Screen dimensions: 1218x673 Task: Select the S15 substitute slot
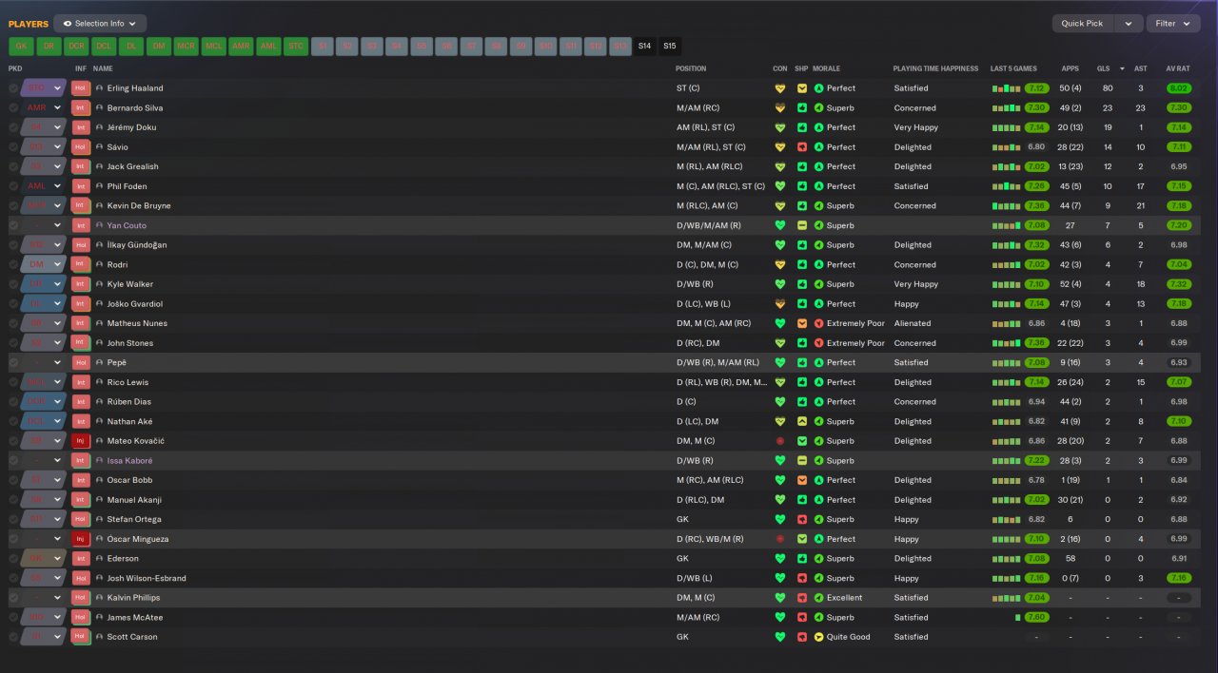(670, 46)
